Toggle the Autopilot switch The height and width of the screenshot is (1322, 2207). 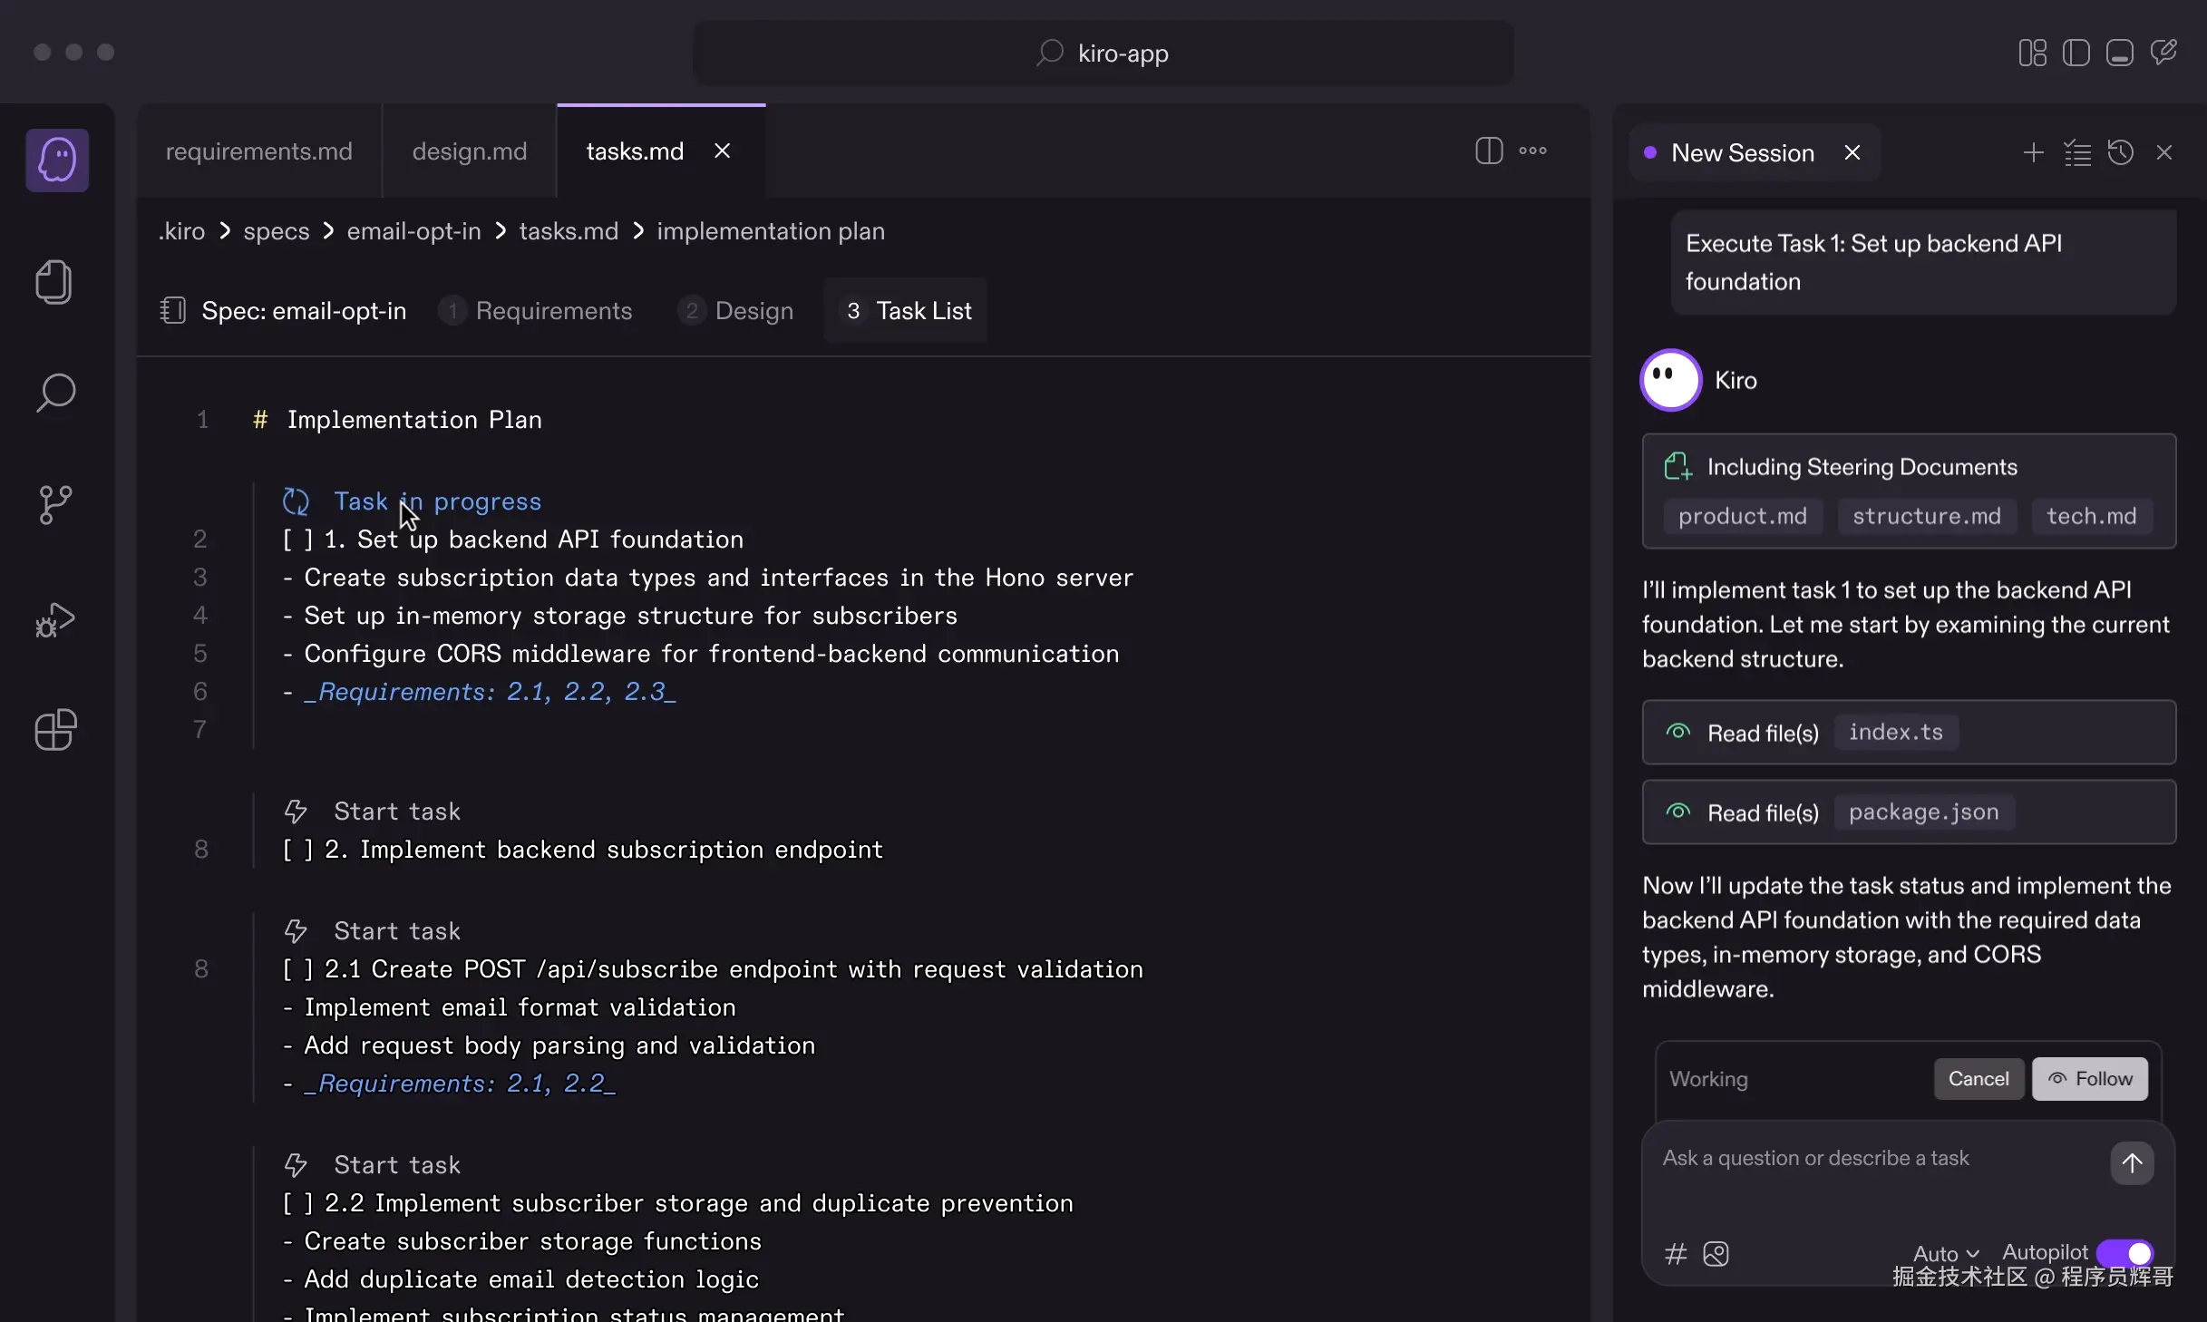[x=2124, y=1252]
